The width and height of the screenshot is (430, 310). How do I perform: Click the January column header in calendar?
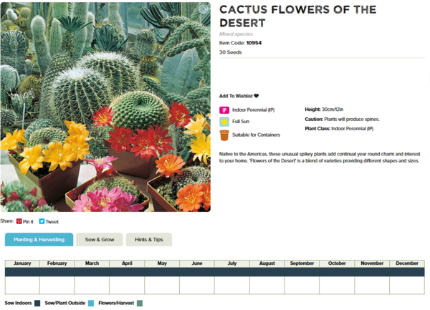pyautogui.click(x=22, y=263)
